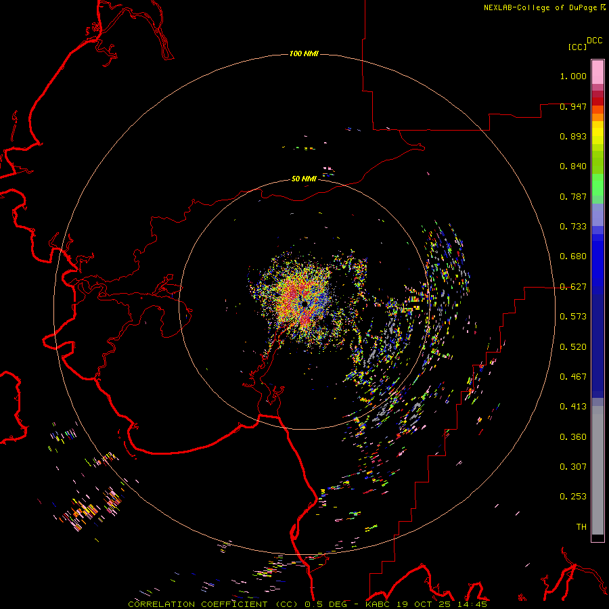Image resolution: width=609 pixels, height=609 pixels.
Task: Click the 0.680 scale value
Action: [573, 256]
